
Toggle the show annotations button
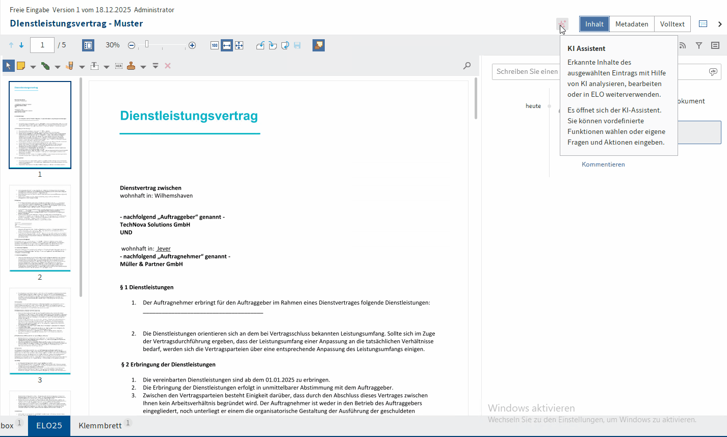319,45
